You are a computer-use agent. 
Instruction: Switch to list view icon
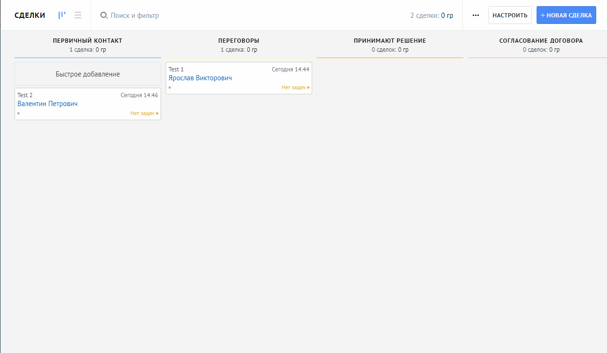tap(78, 15)
